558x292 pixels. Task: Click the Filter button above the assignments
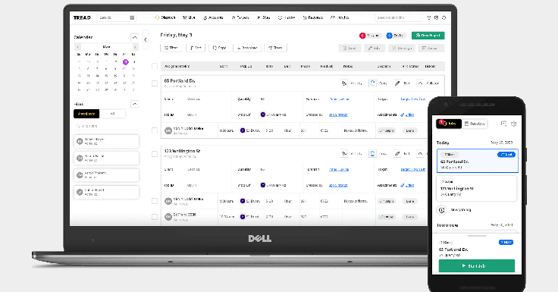pyautogui.click(x=171, y=48)
